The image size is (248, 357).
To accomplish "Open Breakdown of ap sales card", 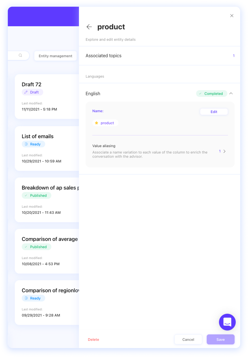I will pos(47,200).
